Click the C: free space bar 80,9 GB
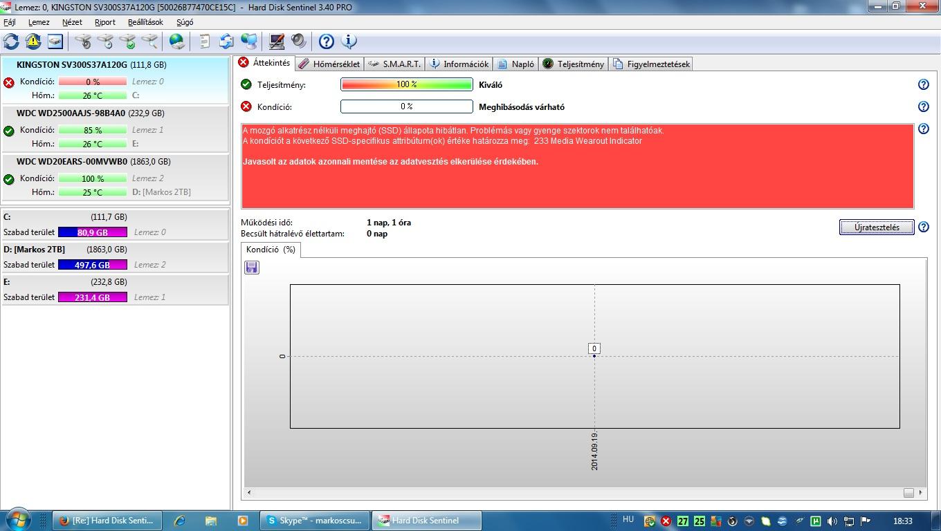The width and height of the screenshot is (941, 531). point(93,232)
